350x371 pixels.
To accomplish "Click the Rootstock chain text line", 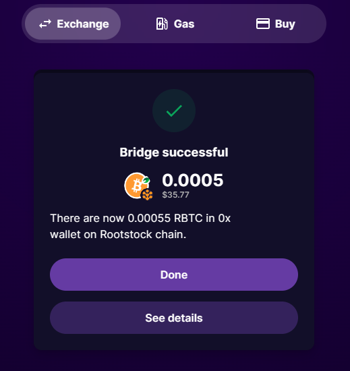I will pos(118,235).
